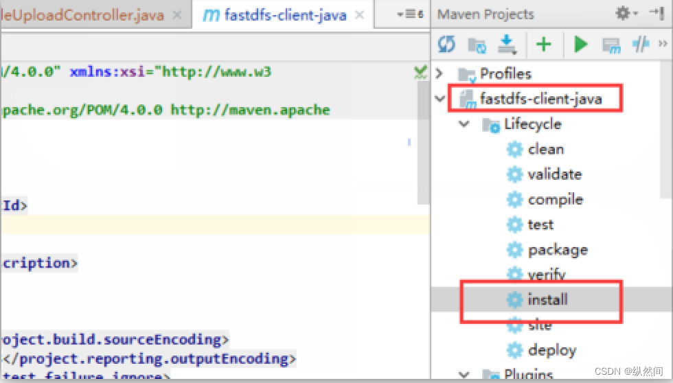Toggle Offline Mode icon in Maven toolbar
The height and width of the screenshot is (383, 673).
[641, 44]
